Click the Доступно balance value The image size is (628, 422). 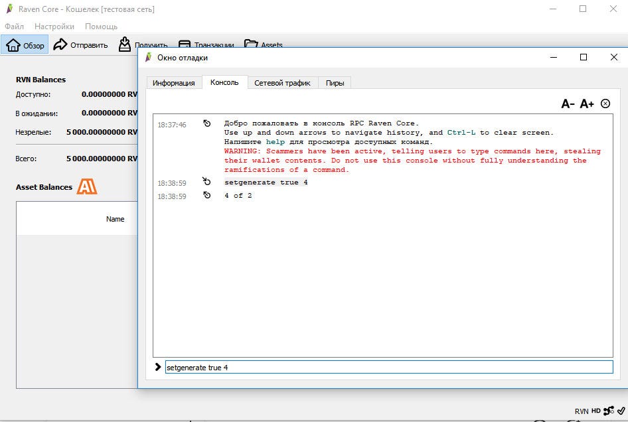[110, 94]
